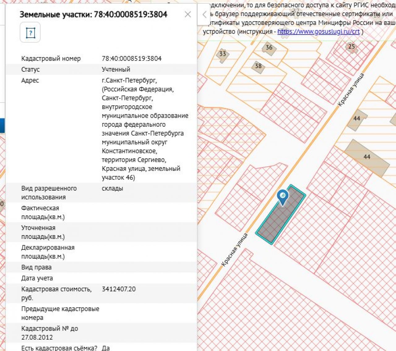
Task: Open the gosuslugi.ru/crt instruction link
Action: 318,32
